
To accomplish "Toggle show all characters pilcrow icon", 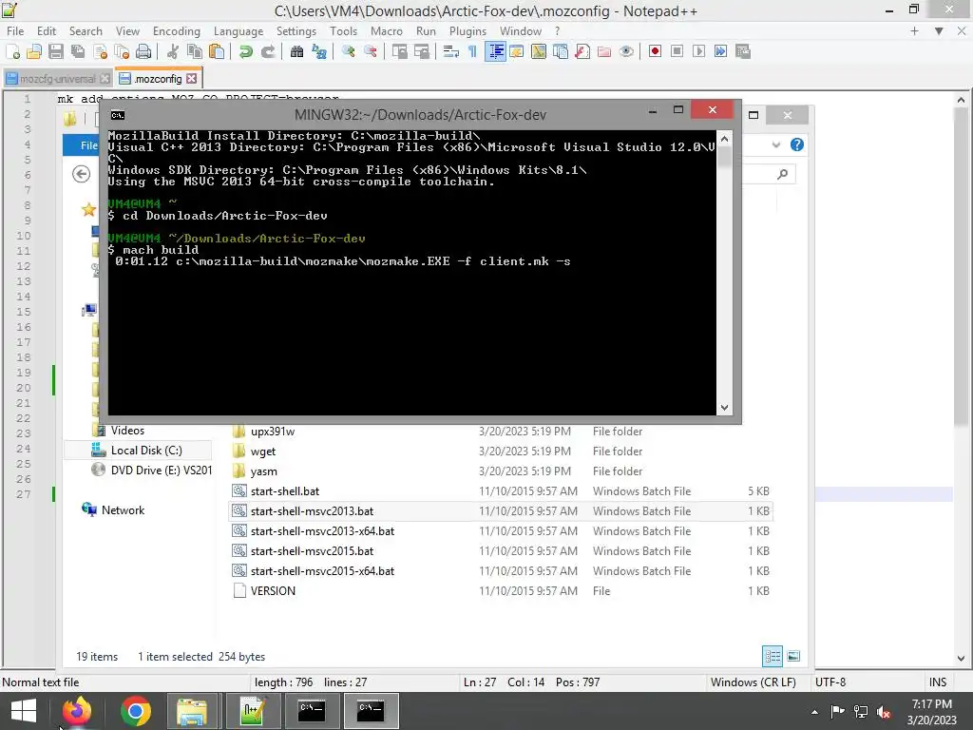I will (x=472, y=51).
